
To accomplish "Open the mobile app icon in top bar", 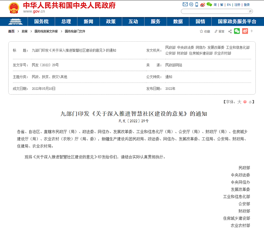I will (x=196, y=5).
